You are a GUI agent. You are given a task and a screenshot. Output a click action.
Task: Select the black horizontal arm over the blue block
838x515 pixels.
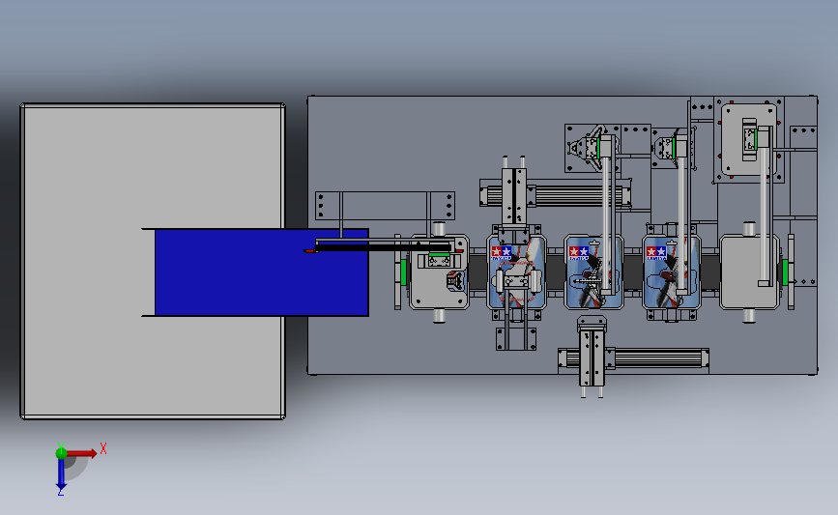pyautogui.click(x=384, y=247)
